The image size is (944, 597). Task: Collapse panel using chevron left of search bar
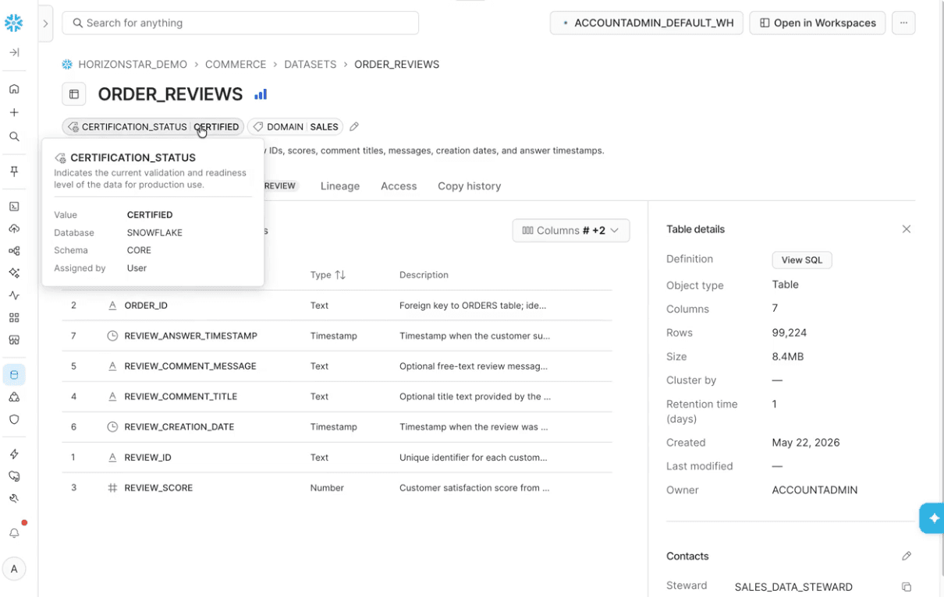[45, 23]
